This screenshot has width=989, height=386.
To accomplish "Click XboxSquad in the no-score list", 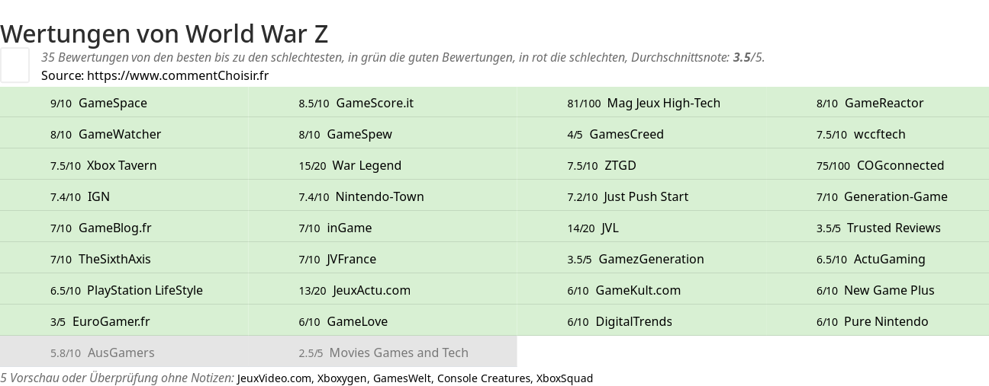I will (x=565, y=378).
